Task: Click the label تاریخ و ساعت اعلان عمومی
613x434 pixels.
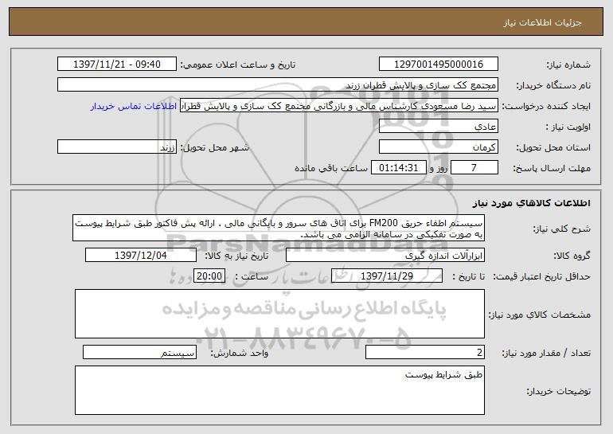Action: click(238, 65)
